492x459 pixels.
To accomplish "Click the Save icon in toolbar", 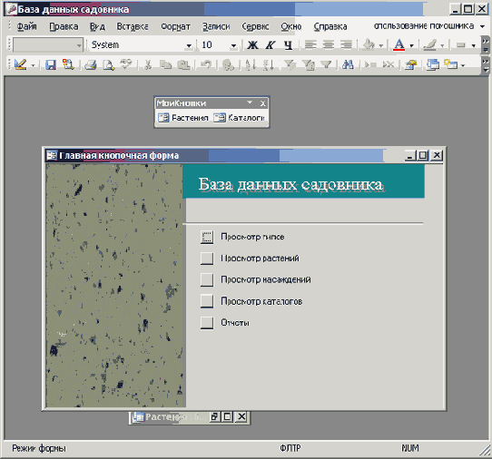I will pyautogui.click(x=51, y=64).
